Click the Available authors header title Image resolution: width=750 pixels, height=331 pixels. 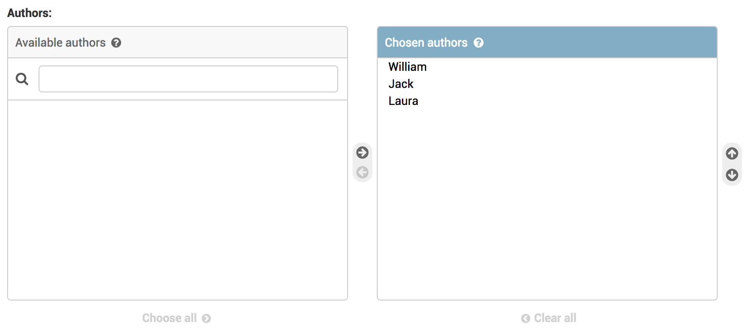[x=61, y=43]
